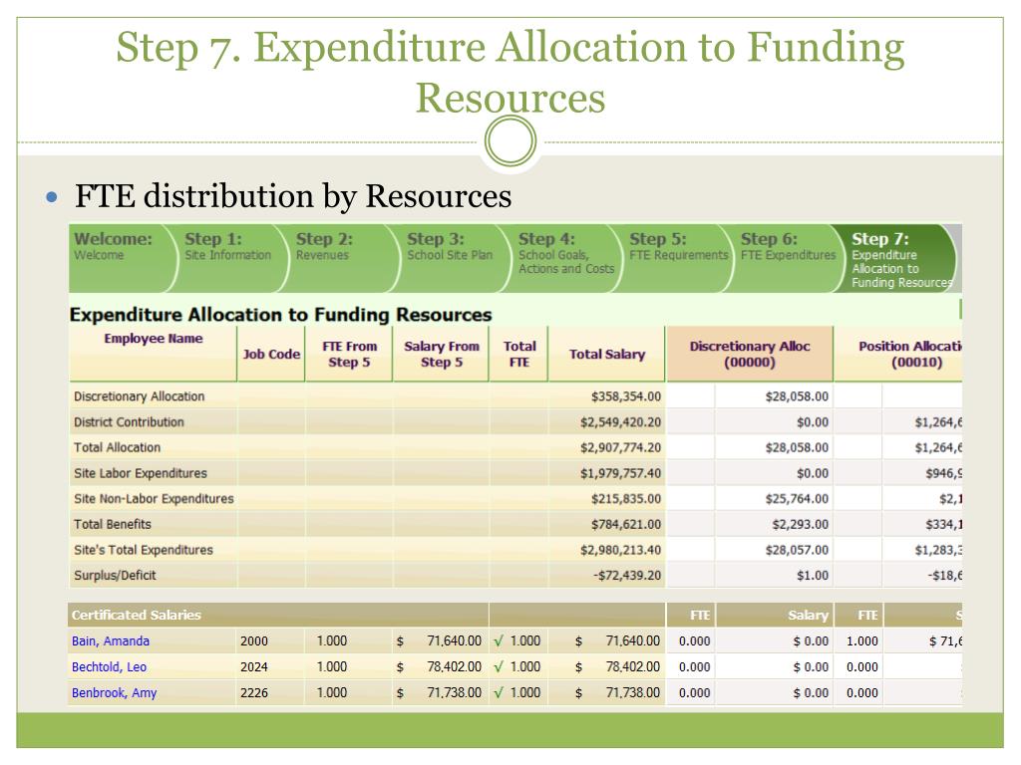Click job code 2024 for Bechtold, Leo
The width and height of the screenshot is (1021, 765).
pos(254,666)
